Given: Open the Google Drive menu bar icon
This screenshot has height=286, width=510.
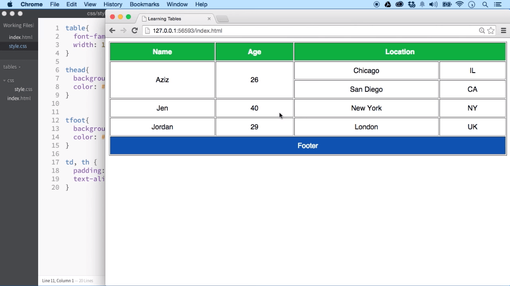Looking at the screenshot, I should [x=388, y=4].
